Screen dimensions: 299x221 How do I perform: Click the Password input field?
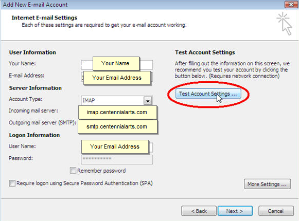pos(117,159)
